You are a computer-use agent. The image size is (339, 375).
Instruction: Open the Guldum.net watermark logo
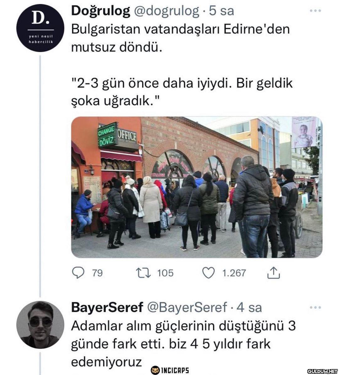(x=322, y=371)
